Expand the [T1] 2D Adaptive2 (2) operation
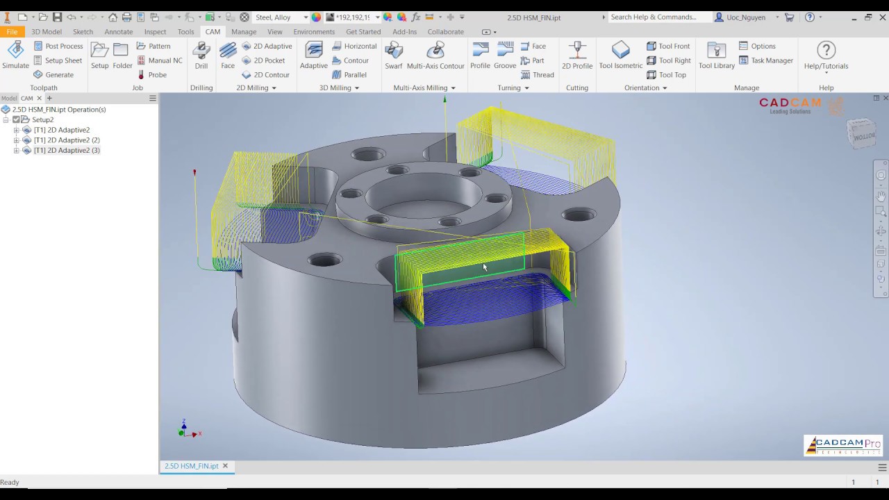The image size is (889, 500). [x=17, y=140]
